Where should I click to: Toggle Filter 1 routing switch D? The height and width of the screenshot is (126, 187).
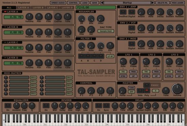coord(101,56)
